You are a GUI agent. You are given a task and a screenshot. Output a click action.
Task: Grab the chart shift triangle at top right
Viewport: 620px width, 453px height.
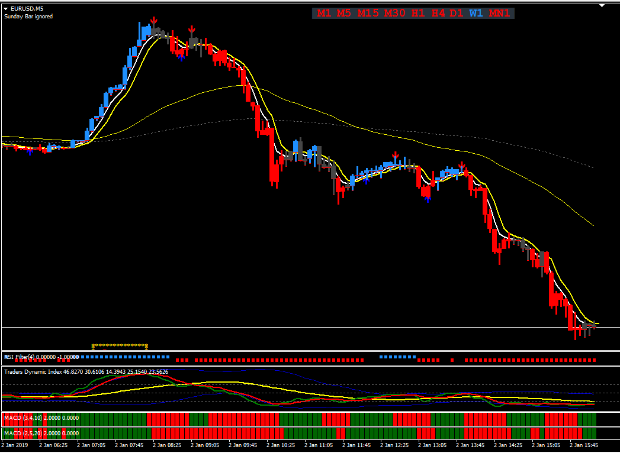pyautogui.click(x=602, y=5)
